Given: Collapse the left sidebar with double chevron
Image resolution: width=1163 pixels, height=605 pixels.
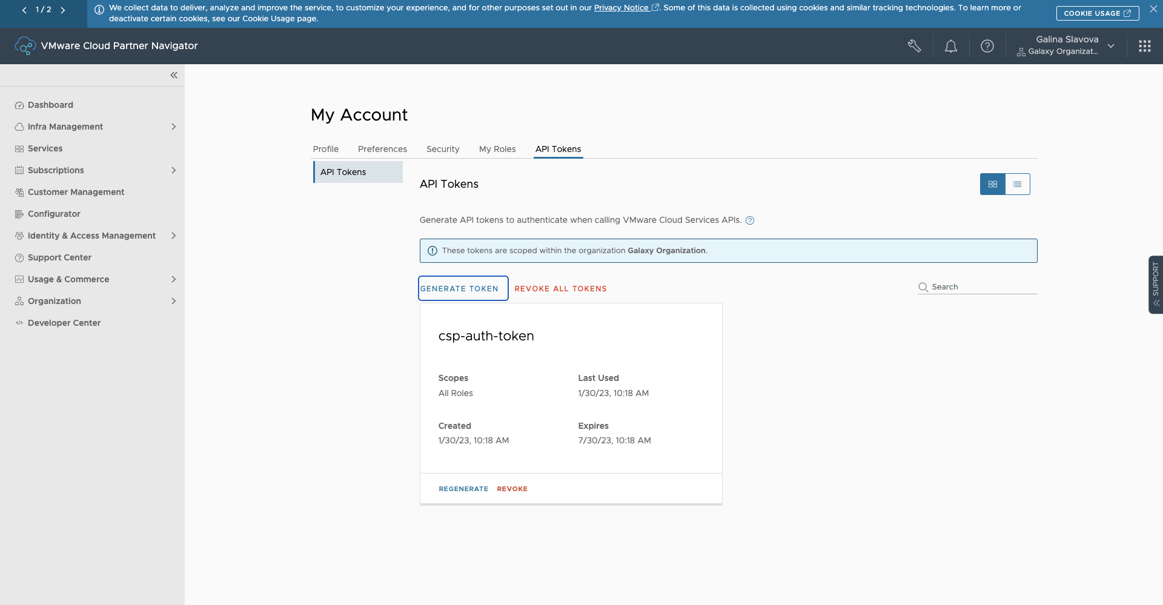Looking at the screenshot, I should (x=174, y=75).
